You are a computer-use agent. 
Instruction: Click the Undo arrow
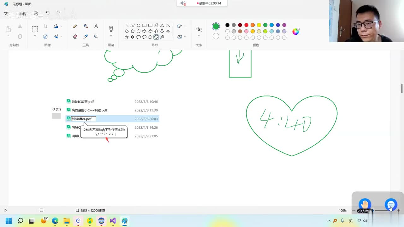tap(48, 14)
